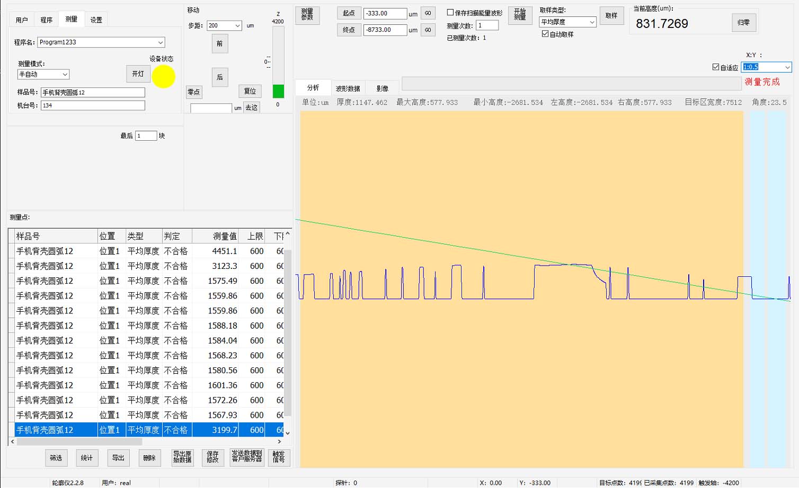Open the 取样类型 平均厚度 dropdown

pyautogui.click(x=592, y=22)
